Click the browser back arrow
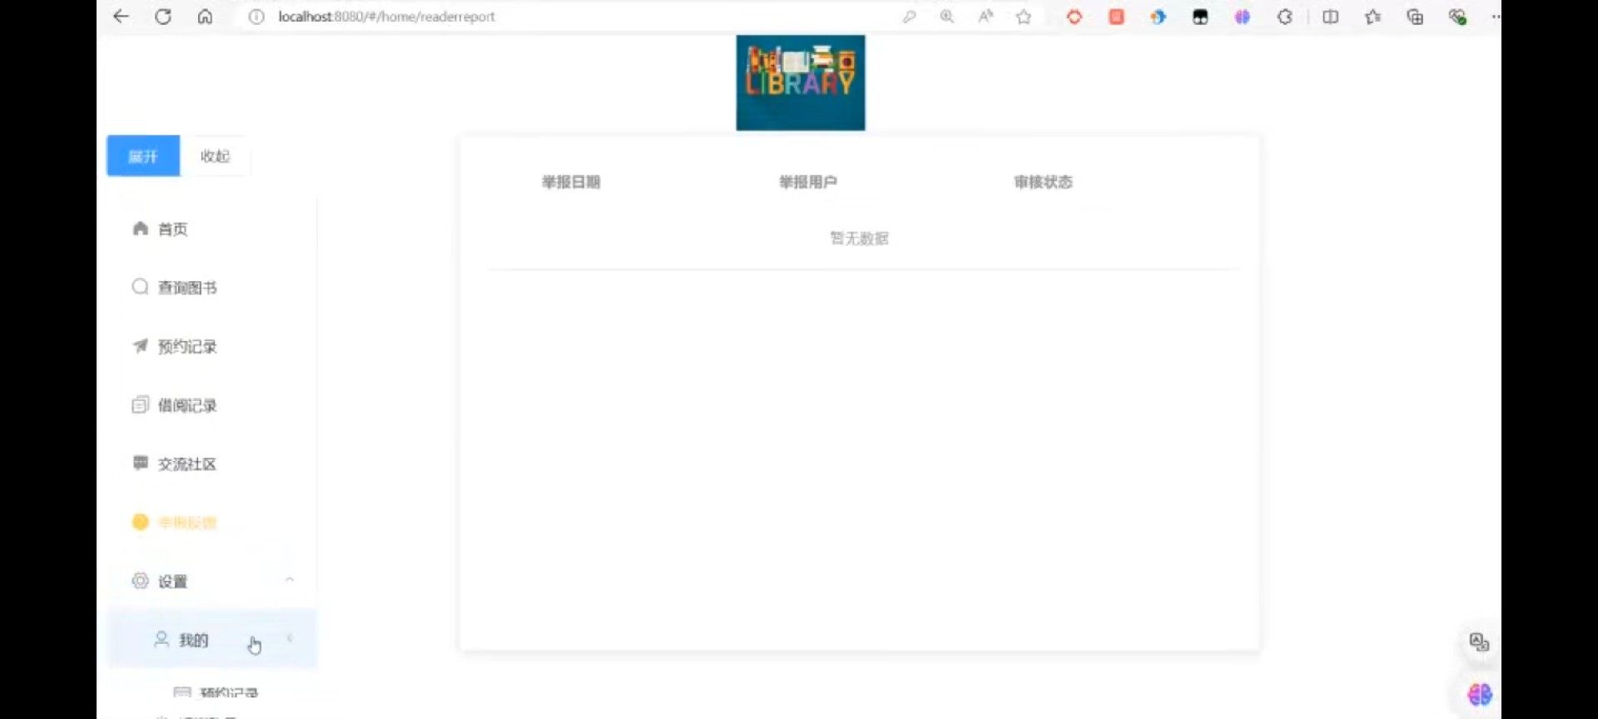The image size is (1598, 719). pyautogui.click(x=122, y=17)
